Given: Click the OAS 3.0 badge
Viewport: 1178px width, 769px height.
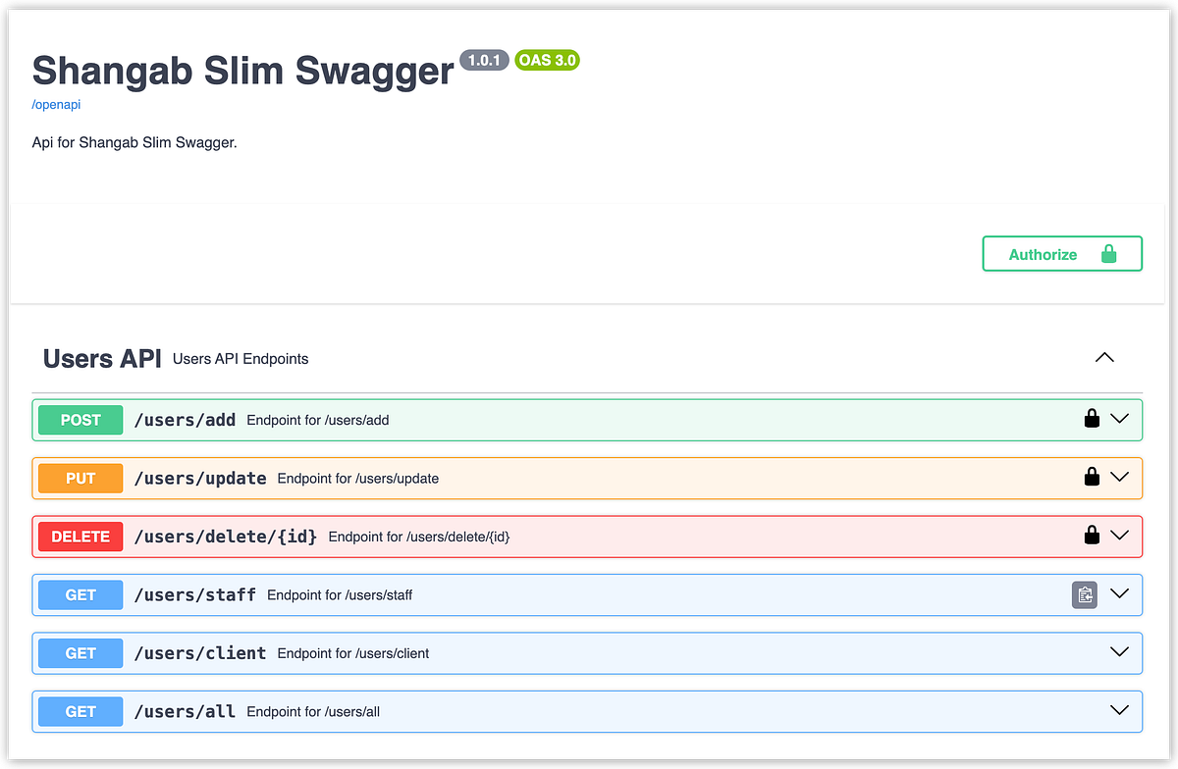Looking at the screenshot, I should click(x=547, y=60).
